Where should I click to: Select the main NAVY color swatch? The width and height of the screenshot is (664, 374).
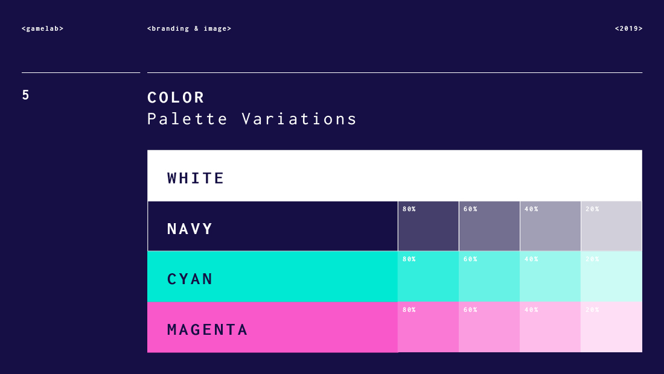272,226
